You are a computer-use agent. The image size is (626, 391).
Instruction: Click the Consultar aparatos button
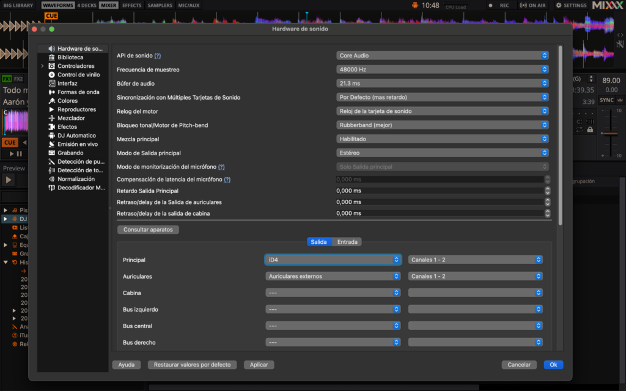tap(148, 230)
